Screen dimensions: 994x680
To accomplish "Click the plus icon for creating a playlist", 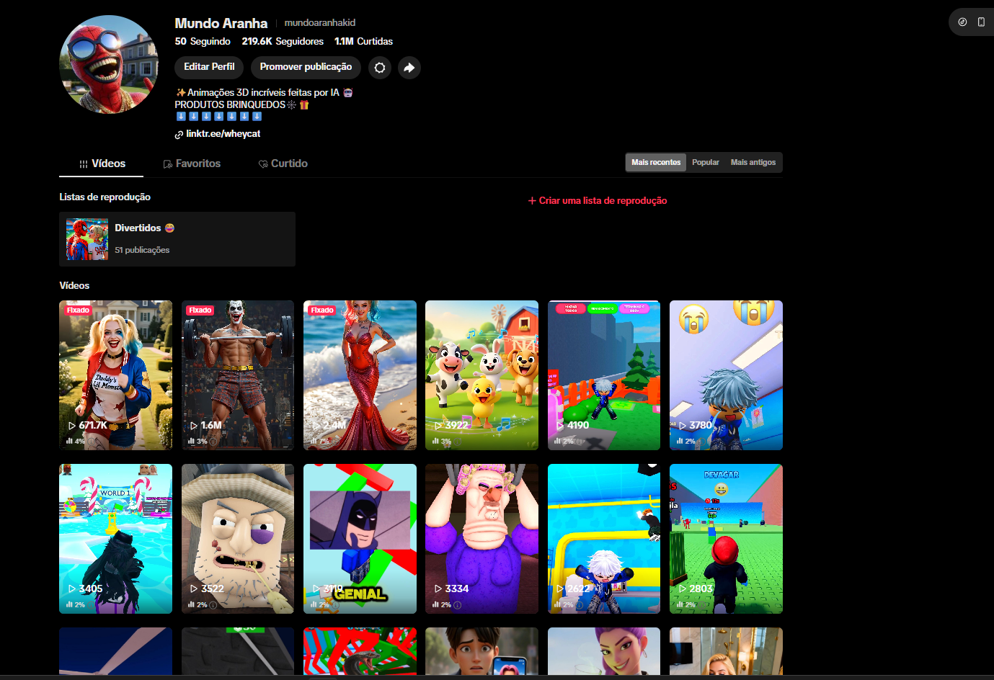I will [532, 201].
